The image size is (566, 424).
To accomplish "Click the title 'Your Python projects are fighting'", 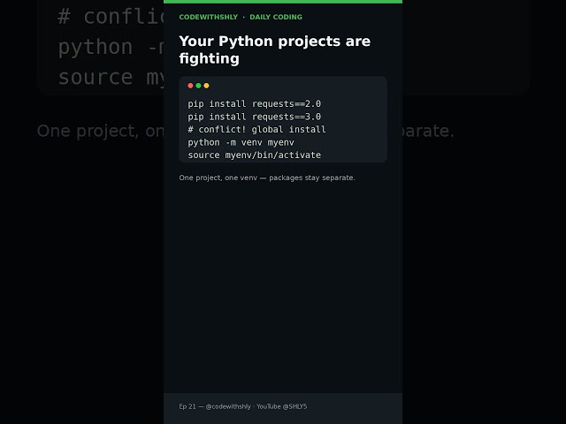I will (x=275, y=49).
